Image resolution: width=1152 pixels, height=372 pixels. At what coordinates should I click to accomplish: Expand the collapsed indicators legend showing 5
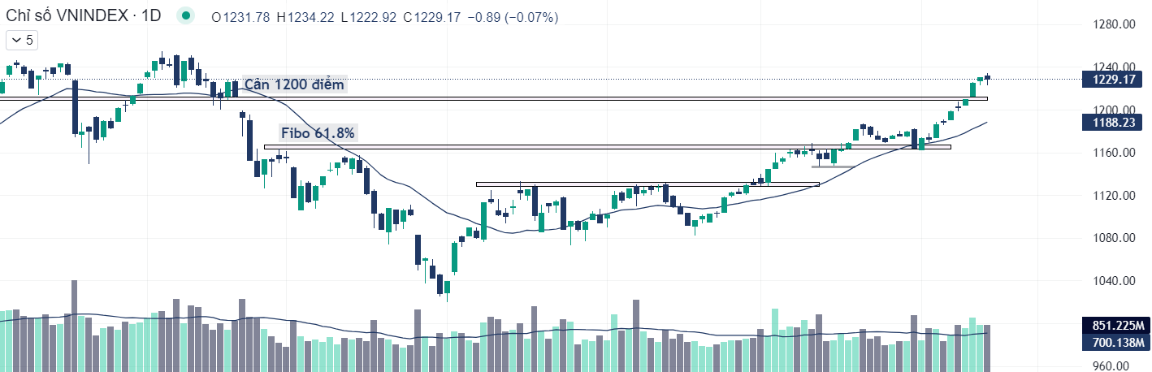pyautogui.click(x=20, y=40)
